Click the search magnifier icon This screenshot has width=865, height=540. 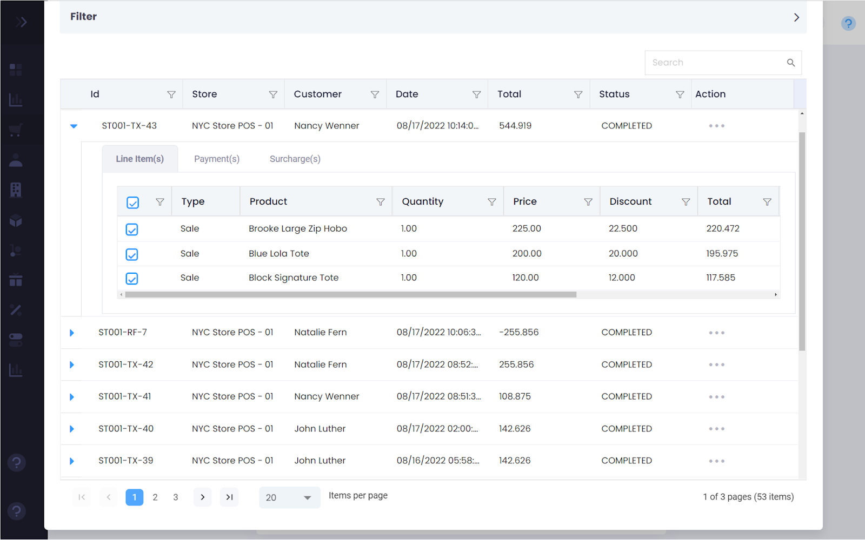click(790, 63)
